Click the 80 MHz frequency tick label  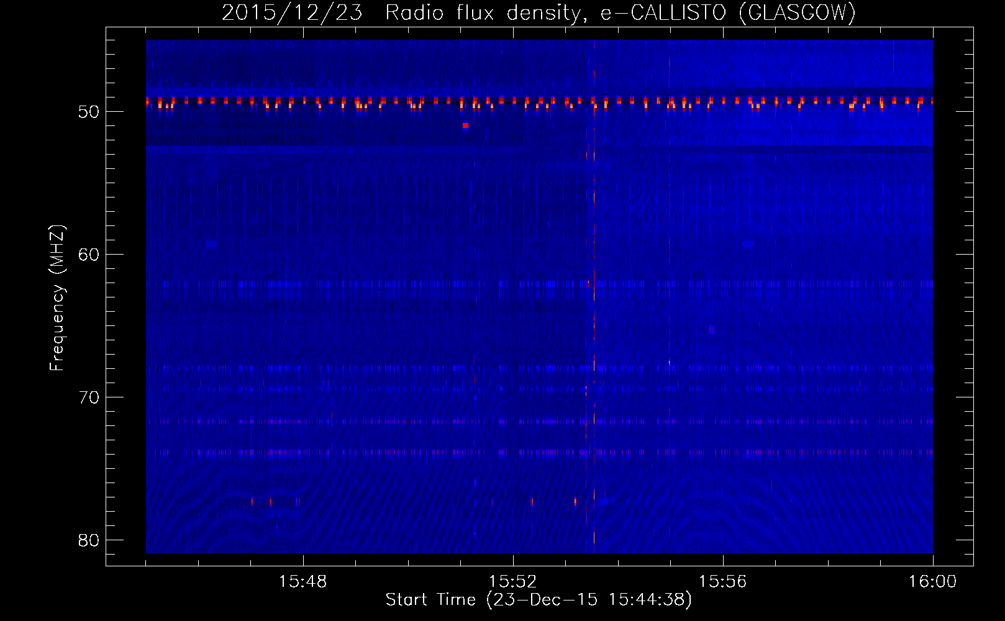89,540
